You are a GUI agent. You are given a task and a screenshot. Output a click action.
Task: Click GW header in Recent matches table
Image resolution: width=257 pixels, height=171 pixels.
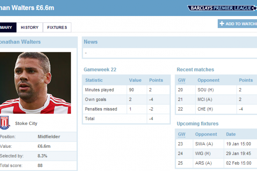(181, 80)
